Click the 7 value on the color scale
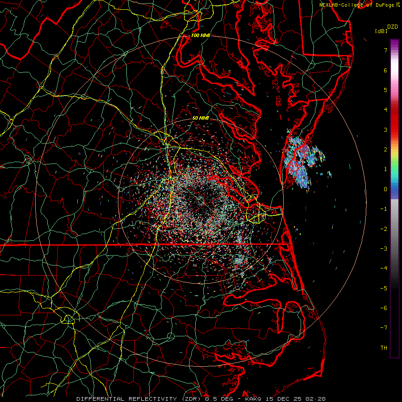The width and height of the screenshot is (402, 402). 385,50
